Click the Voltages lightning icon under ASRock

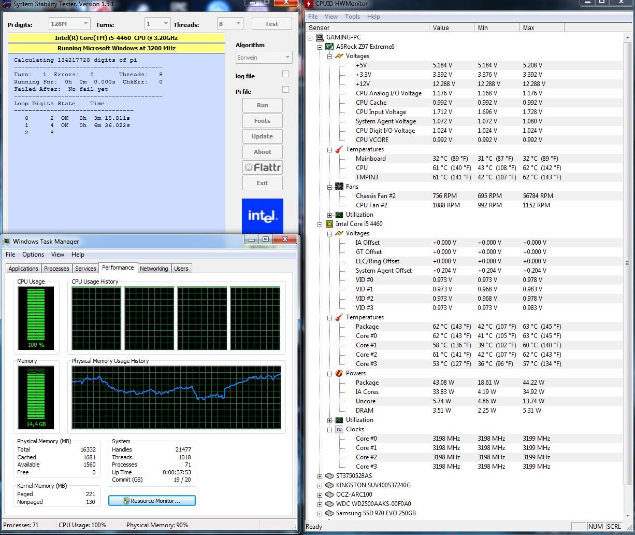click(339, 56)
